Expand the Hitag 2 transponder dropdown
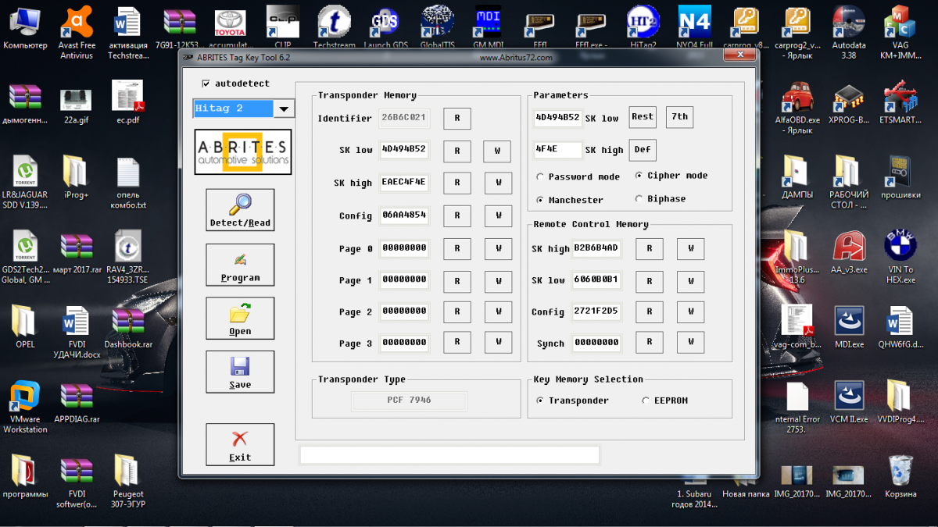 pyautogui.click(x=283, y=109)
